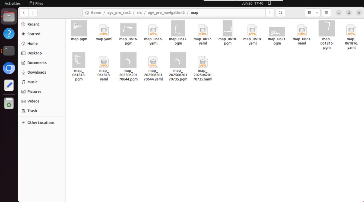Select the map_0621.pgm thumbnail
Image resolution: width=364 pixels, height=202 pixels.
[277, 32]
